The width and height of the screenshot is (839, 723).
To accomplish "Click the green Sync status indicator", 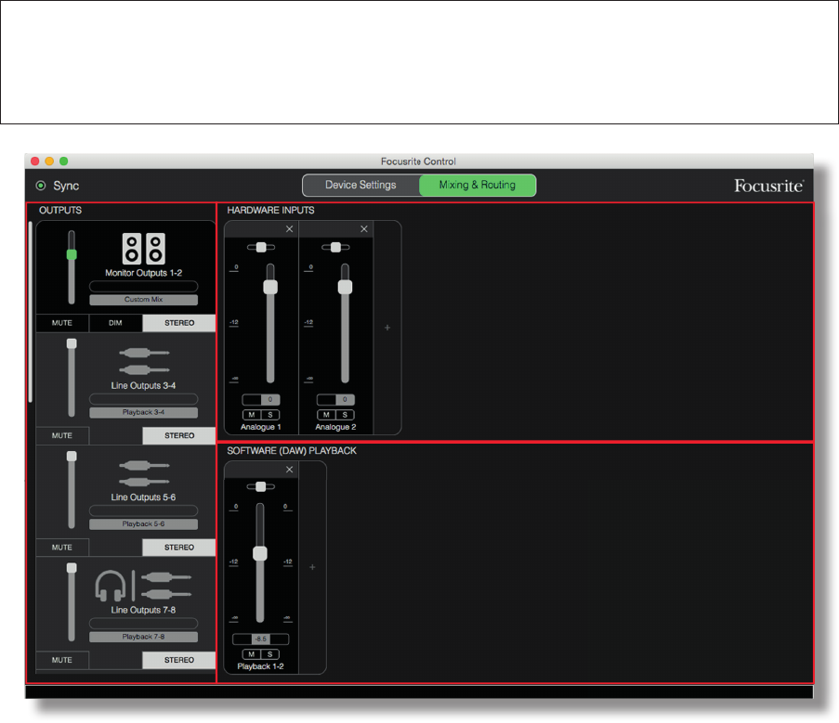I will (x=41, y=186).
